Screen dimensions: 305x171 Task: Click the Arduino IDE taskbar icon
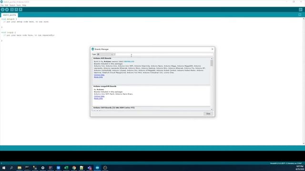point(97,168)
